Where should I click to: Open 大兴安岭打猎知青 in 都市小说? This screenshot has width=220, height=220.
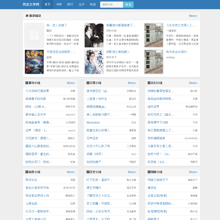tap(37, 91)
